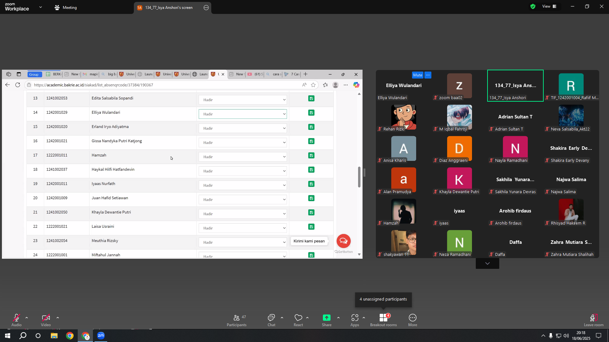Open Breakout rooms

point(383,320)
